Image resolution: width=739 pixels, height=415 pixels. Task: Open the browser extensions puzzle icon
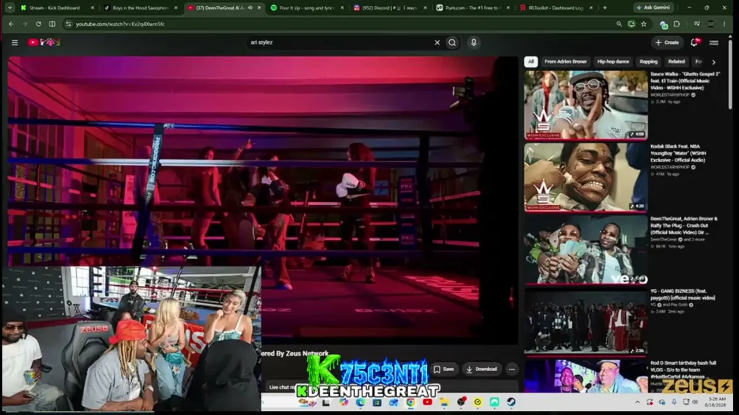click(677, 24)
